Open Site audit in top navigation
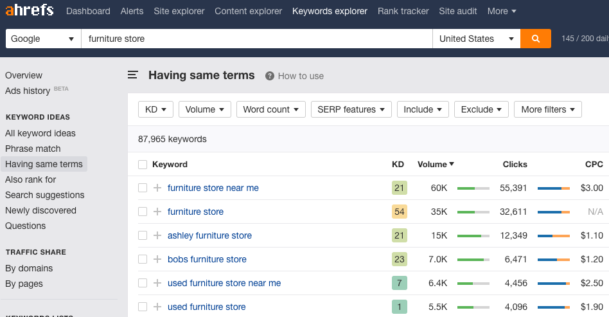Screen dimensions: 609x317 point(458,11)
